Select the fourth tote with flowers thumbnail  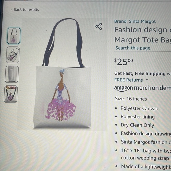click(11, 94)
